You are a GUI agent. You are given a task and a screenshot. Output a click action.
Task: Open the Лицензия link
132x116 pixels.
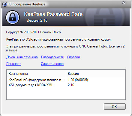click(14, 64)
